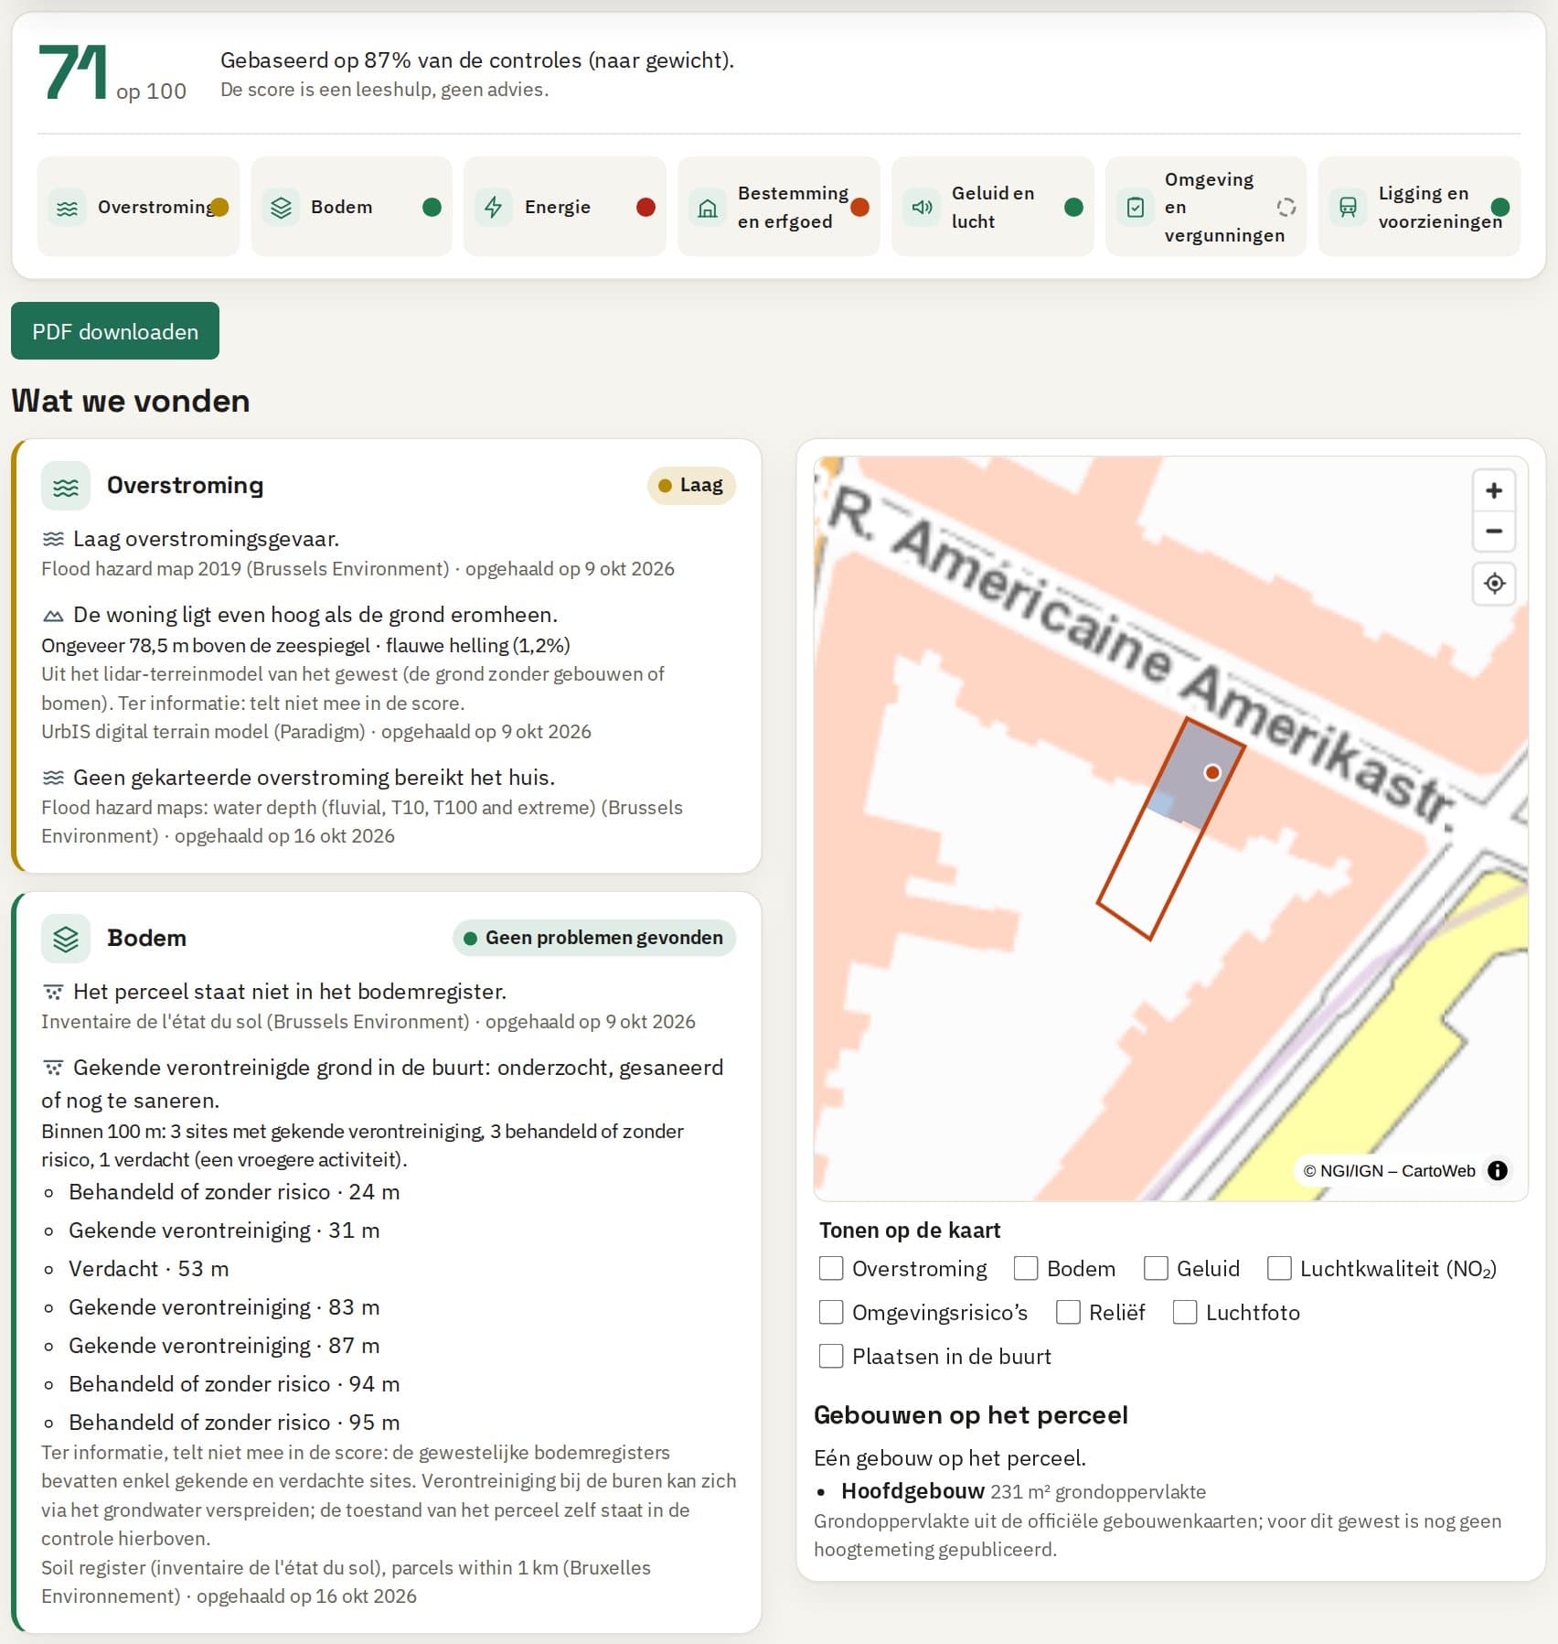Viewport: 1558px width, 1644px height.
Task: Click the Ligging en voorzieningen tram icon
Action: [1348, 208]
